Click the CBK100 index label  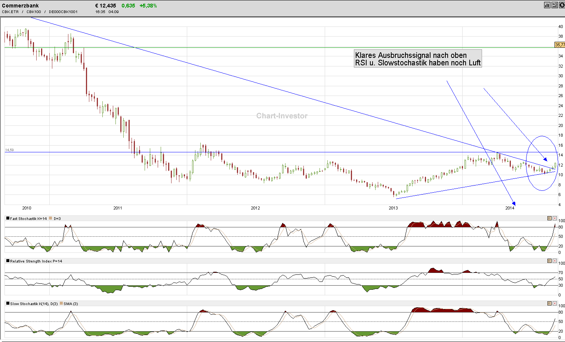(34, 12)
